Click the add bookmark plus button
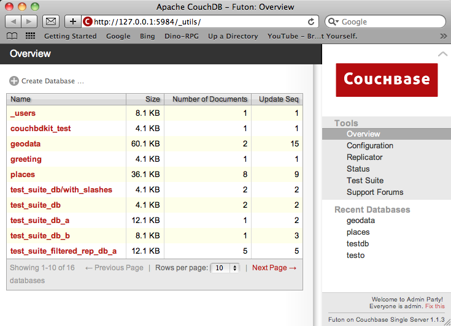 pyautogui.click(x=73, y=21)
